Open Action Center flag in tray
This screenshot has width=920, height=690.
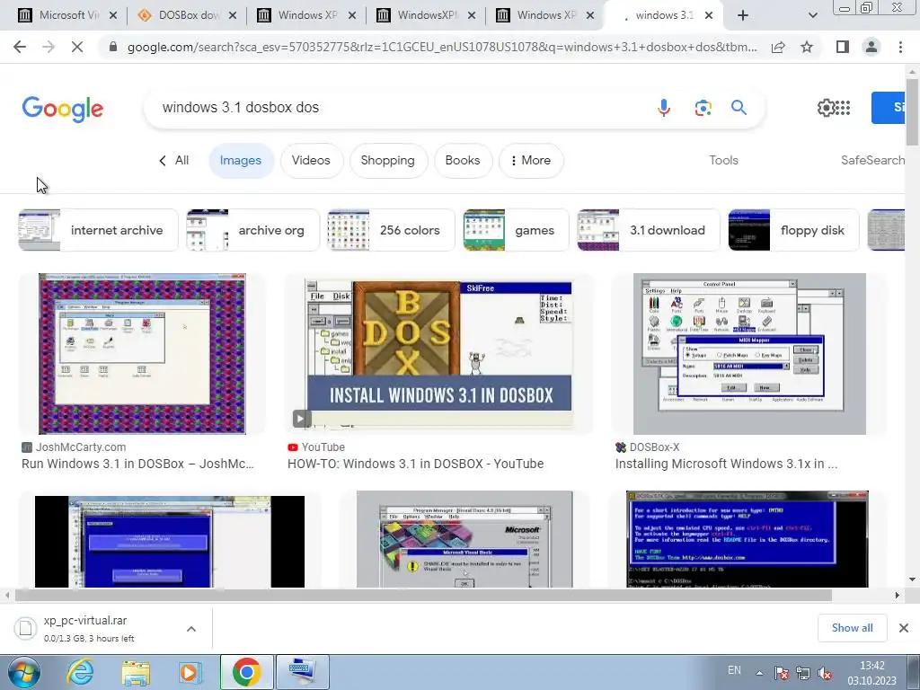point(781,674)
